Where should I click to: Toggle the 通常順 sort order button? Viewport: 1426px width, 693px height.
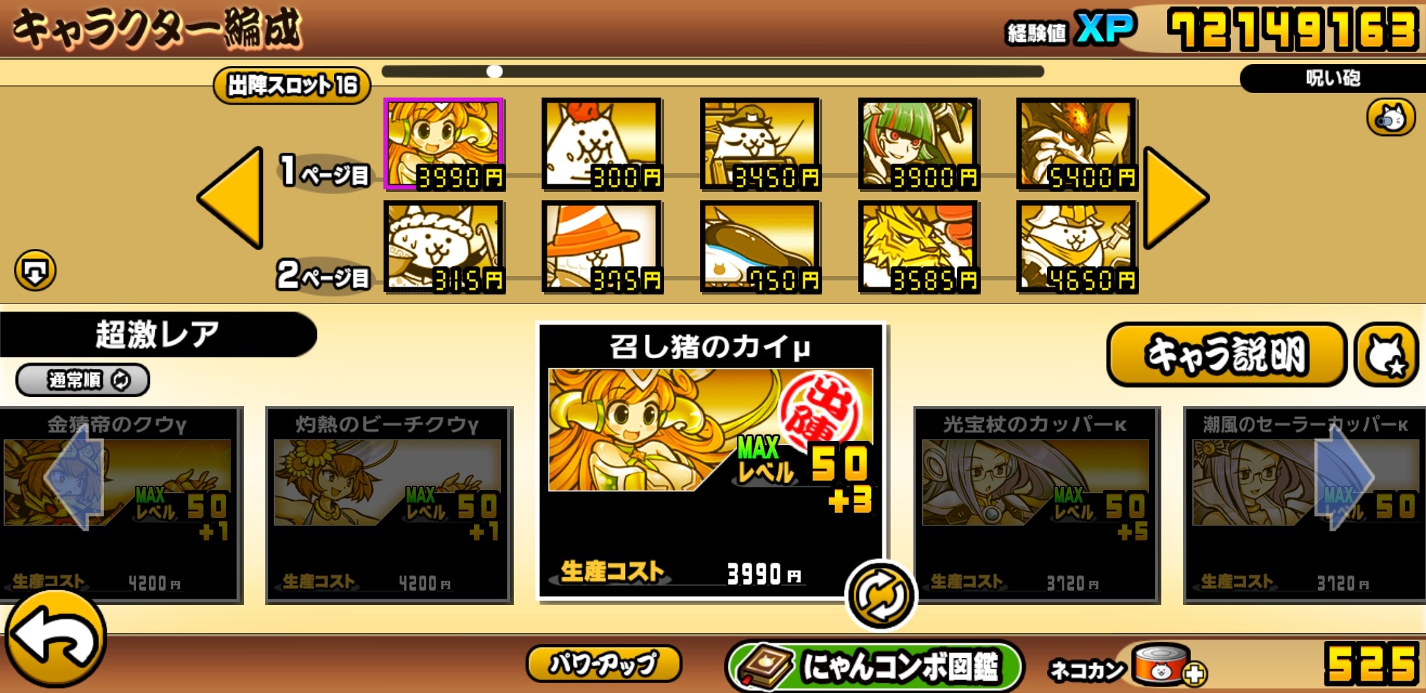click(83, 380)
